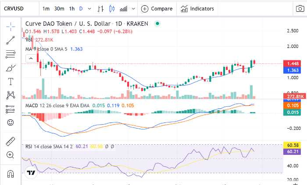Viewport: 307px width, 185px height.
Task: Click the -0.097 (-6.28%) change value
Action: point(115,31)
